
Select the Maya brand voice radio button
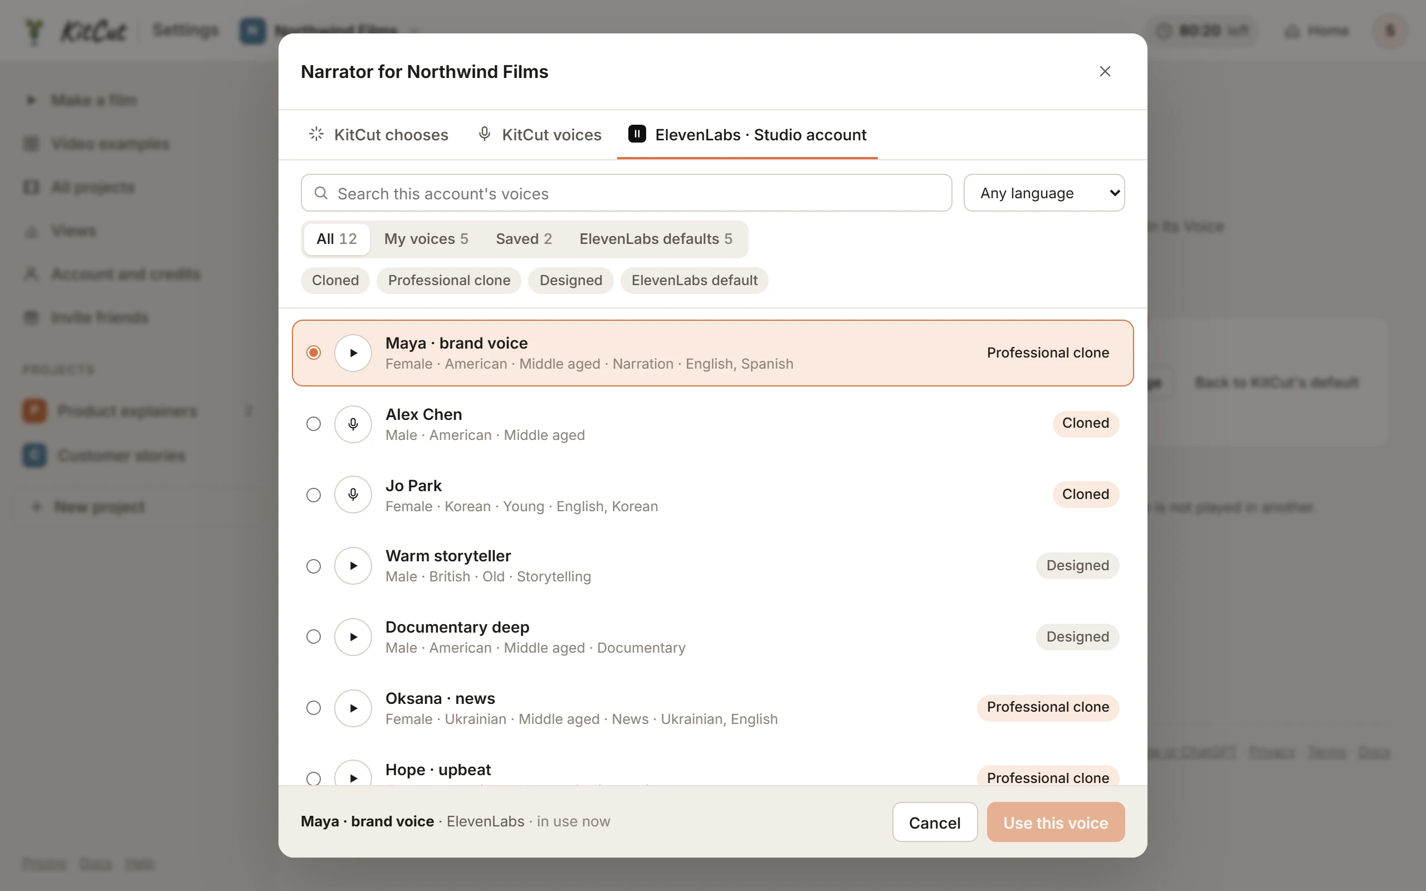(x=314, y=353)
